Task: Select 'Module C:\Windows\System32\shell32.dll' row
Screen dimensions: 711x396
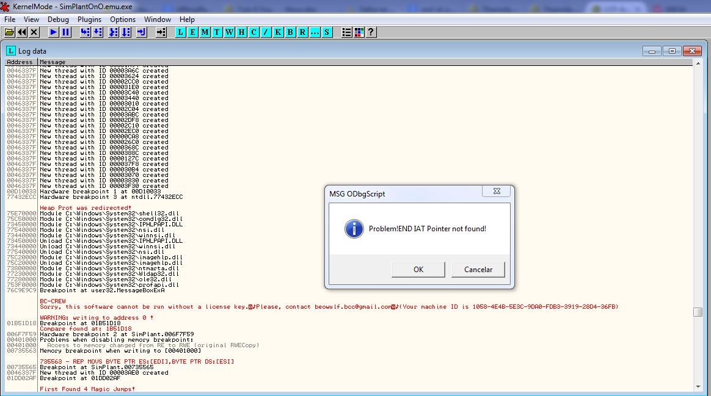Action: [x=109, y=214]
